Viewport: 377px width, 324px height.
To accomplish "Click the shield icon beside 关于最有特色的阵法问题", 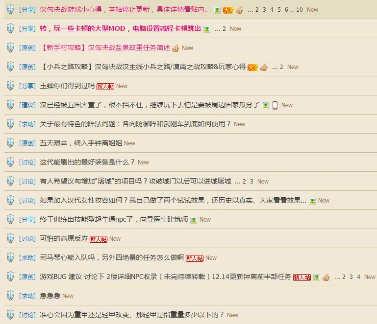I will [x=10, y=124].
